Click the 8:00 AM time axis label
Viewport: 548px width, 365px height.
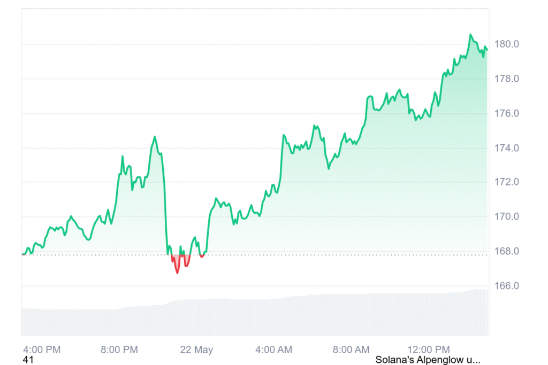tap(351, 350)
